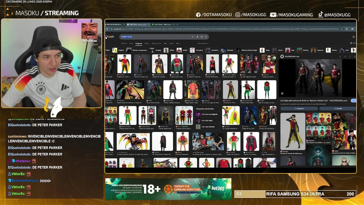Open a new browser tab with plus
The image size is (364, 205).
click(177, 24)
